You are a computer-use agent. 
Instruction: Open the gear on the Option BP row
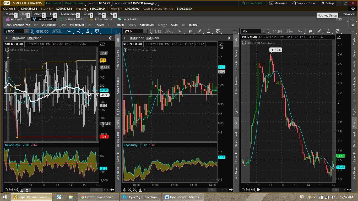click(x=353, y=9)
